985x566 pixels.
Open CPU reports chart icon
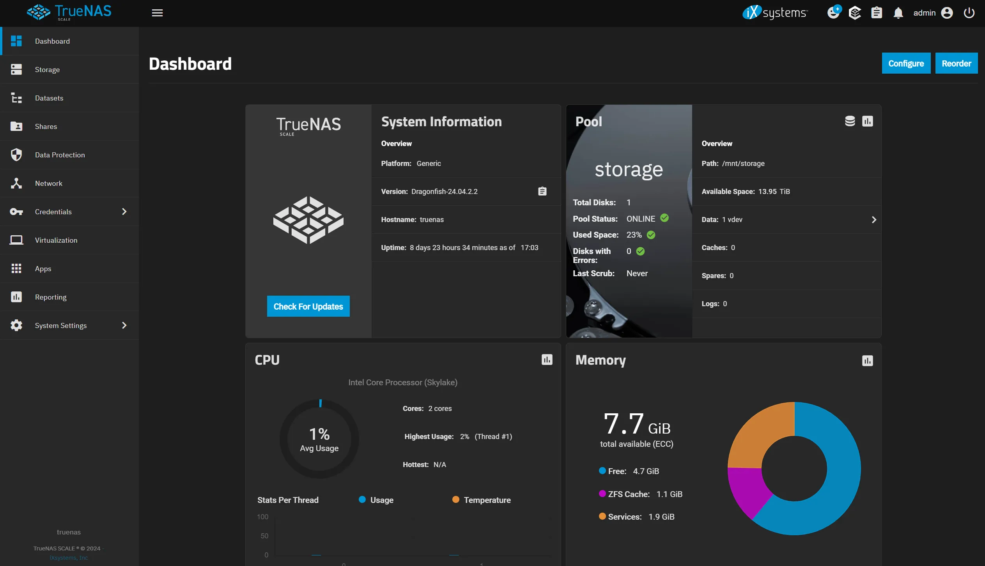(x=547, y=360)
